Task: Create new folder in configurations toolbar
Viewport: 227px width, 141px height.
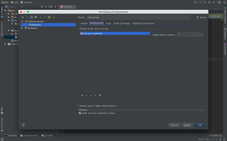Action: tap(49, 17)
